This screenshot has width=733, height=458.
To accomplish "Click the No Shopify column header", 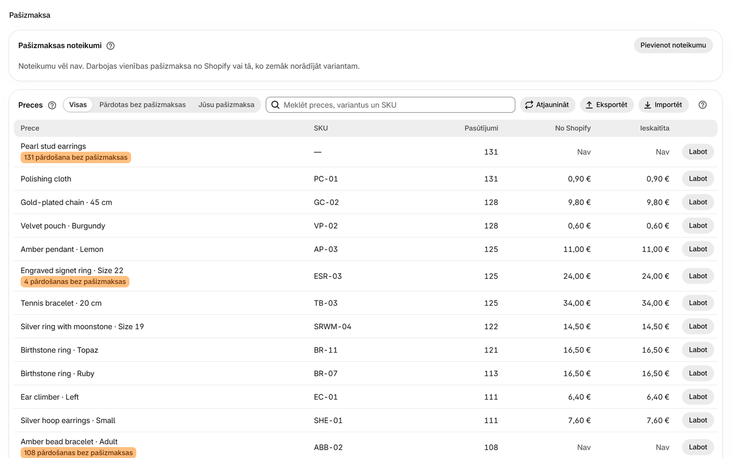I will tap(573, 128).
